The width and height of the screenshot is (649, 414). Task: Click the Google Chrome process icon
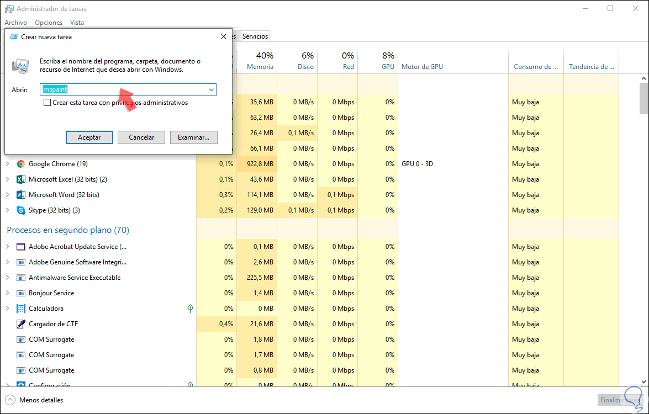[x=21, y=164]
